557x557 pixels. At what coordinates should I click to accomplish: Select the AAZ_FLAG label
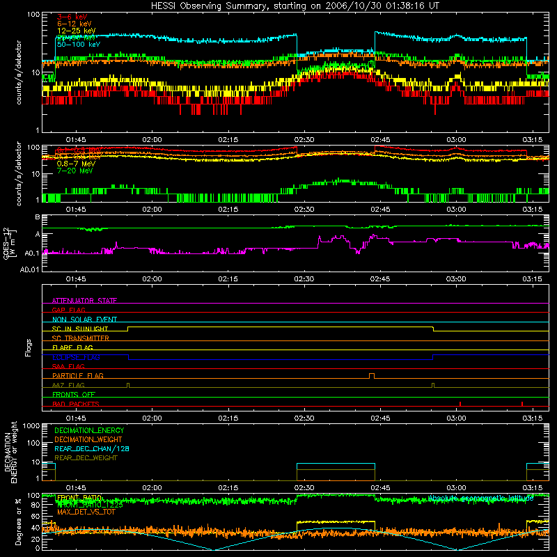click(68, 385)
